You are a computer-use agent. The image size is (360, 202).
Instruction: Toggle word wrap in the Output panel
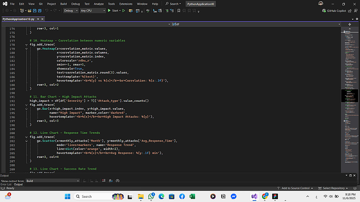click(111, 181)
